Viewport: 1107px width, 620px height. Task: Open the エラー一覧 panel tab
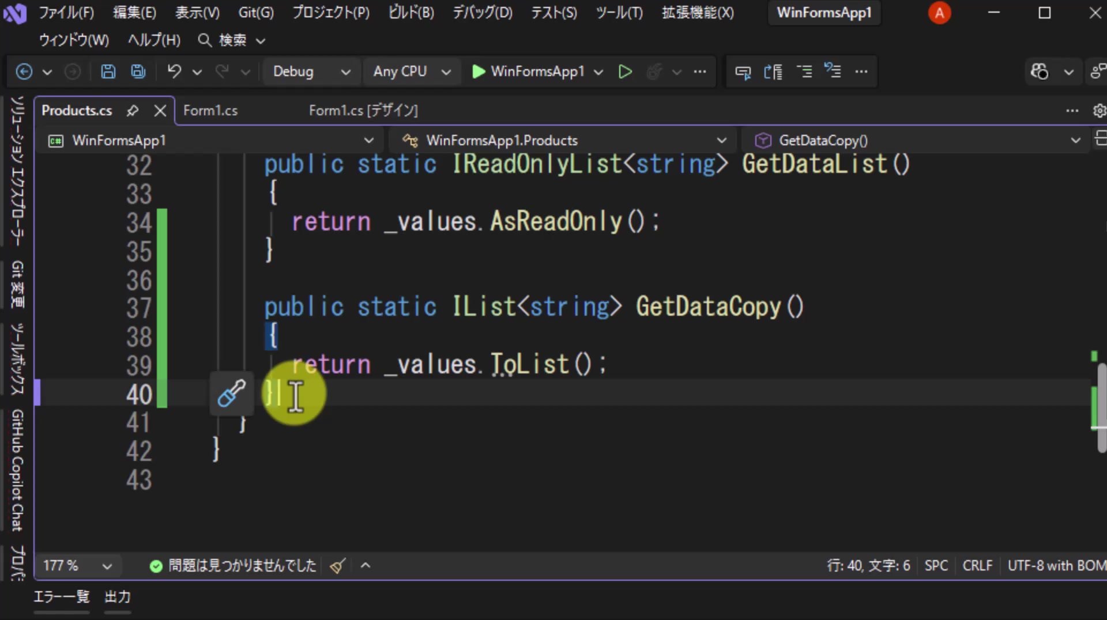pyautogui.click(x=62, y=596)
